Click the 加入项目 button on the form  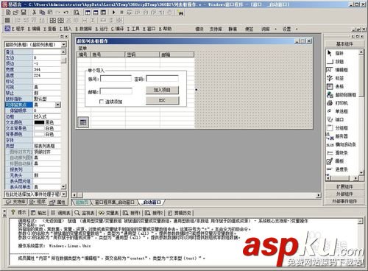tap(162, 90)
